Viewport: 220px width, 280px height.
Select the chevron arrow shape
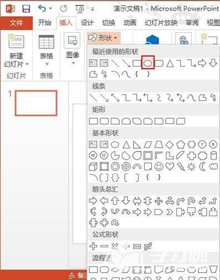[x=170, y=212]
